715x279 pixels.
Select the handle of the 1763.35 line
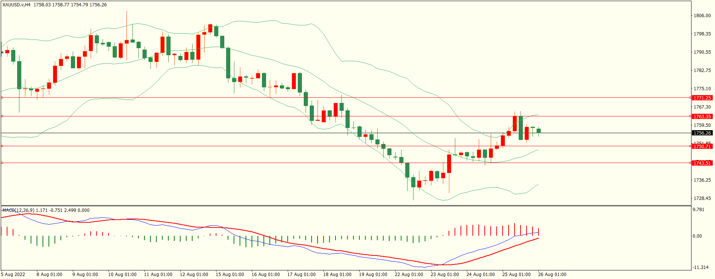point(2,116)
